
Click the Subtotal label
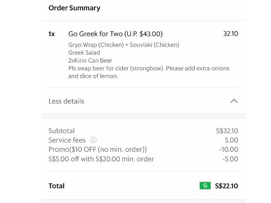(61, 131)
